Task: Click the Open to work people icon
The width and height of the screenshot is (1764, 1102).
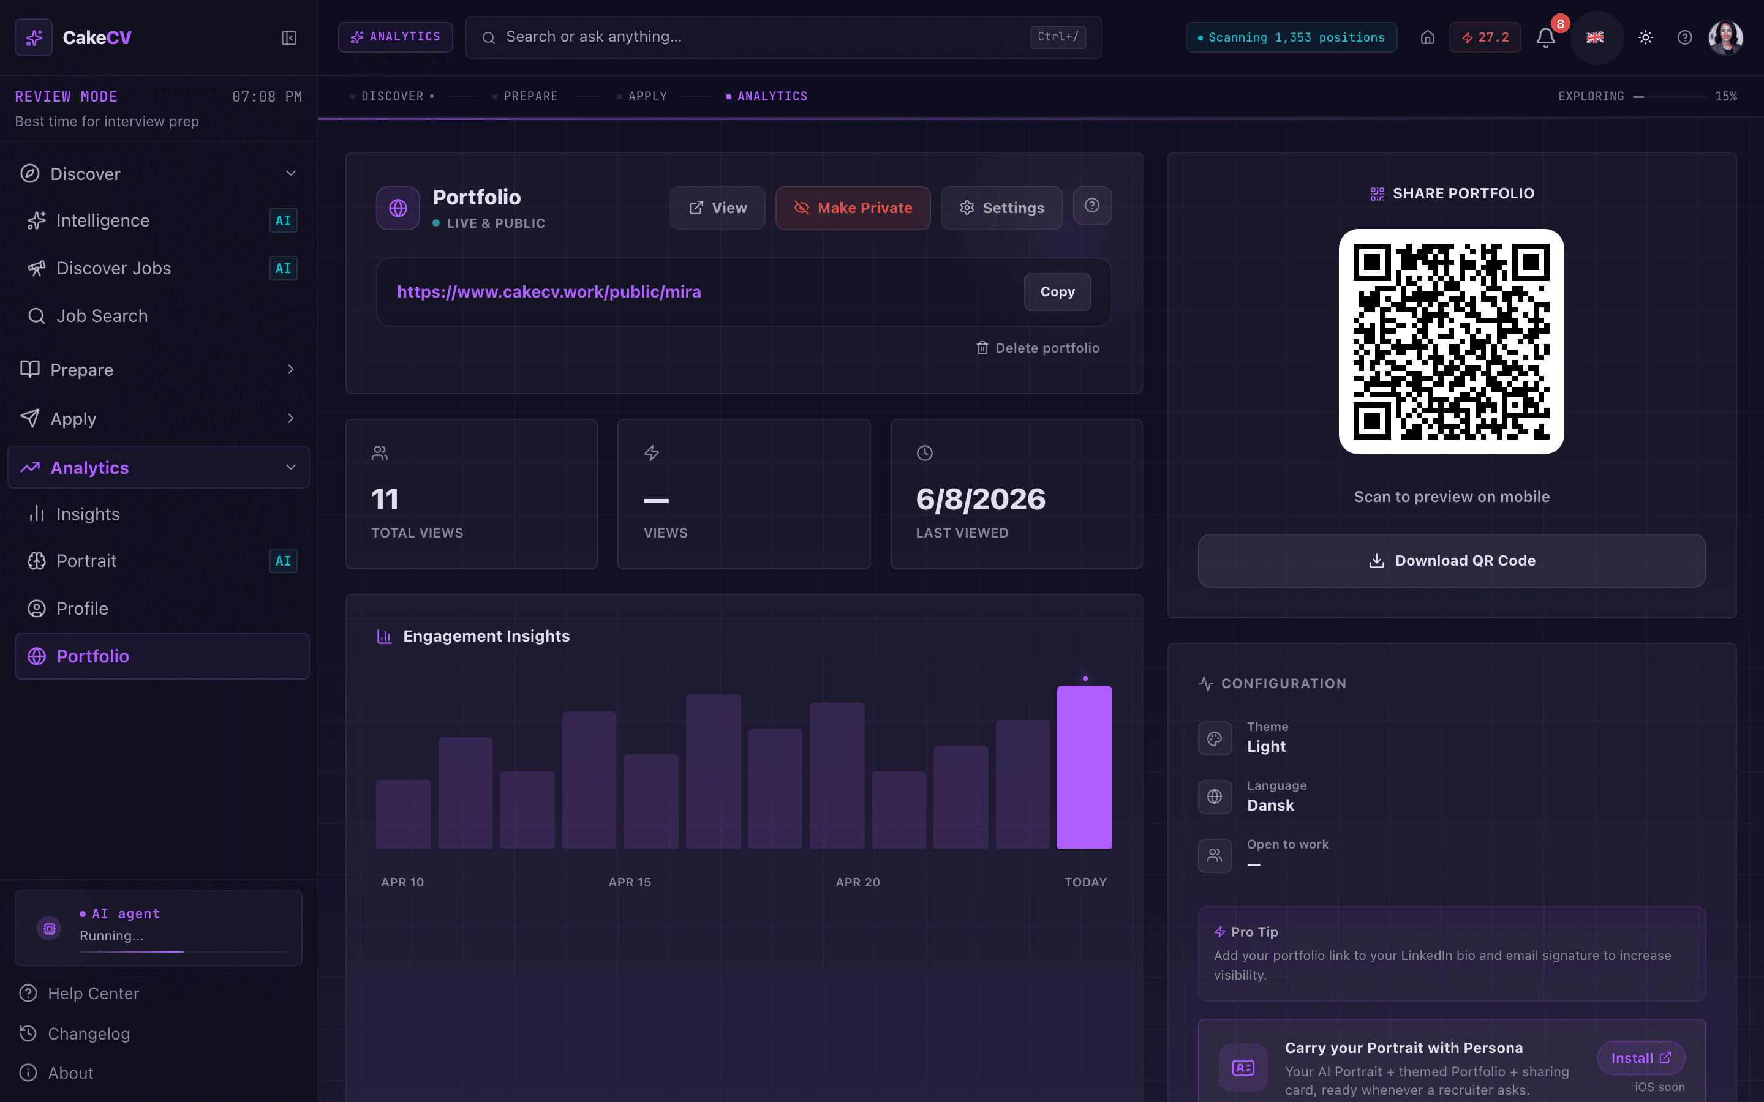Action: 1215,856
